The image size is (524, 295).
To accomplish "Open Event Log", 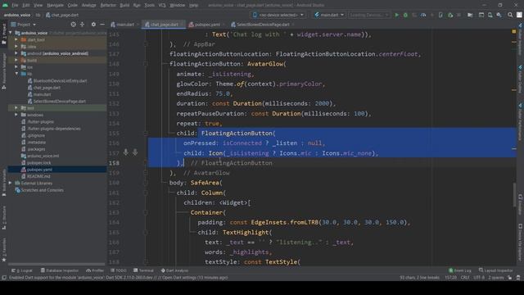I will click(x=460, y=270).
